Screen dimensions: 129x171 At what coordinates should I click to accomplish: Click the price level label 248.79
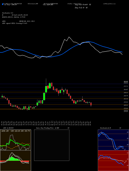point(126,96)
